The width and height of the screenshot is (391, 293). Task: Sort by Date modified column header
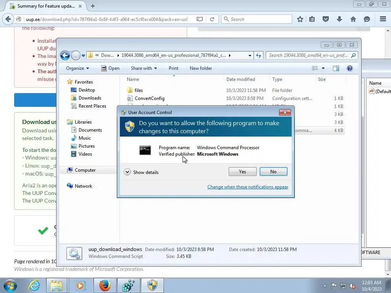(x=247, y=79)
